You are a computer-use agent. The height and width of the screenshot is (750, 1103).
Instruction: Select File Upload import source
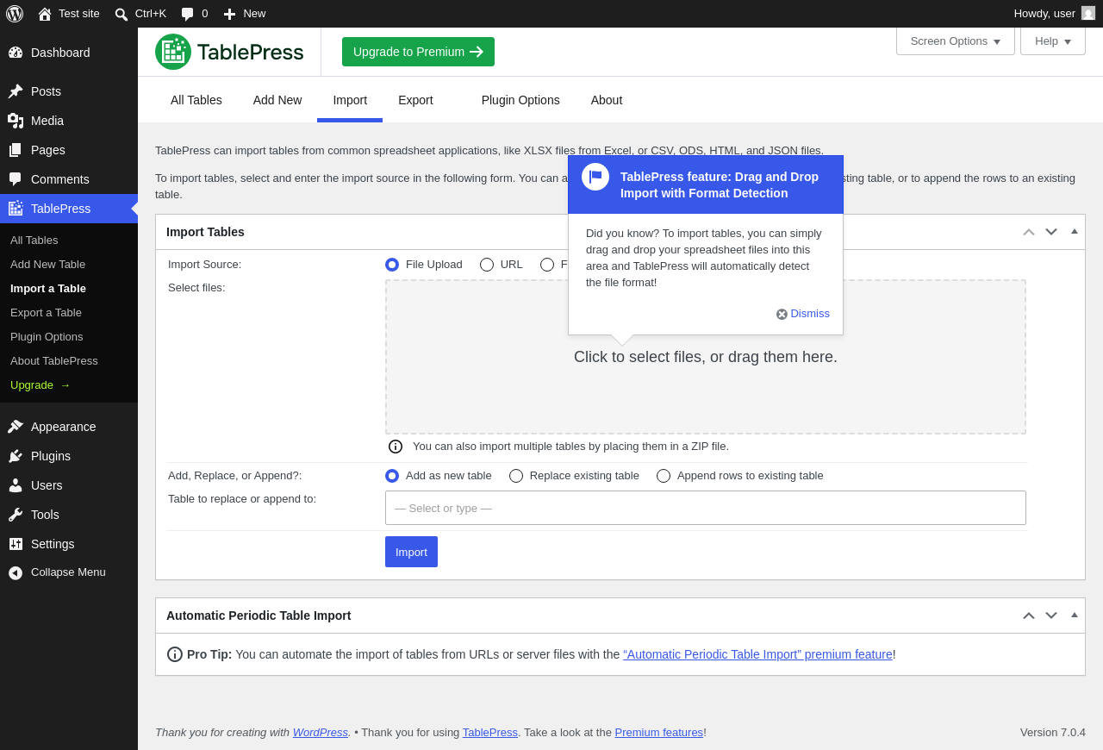point(392,265)
